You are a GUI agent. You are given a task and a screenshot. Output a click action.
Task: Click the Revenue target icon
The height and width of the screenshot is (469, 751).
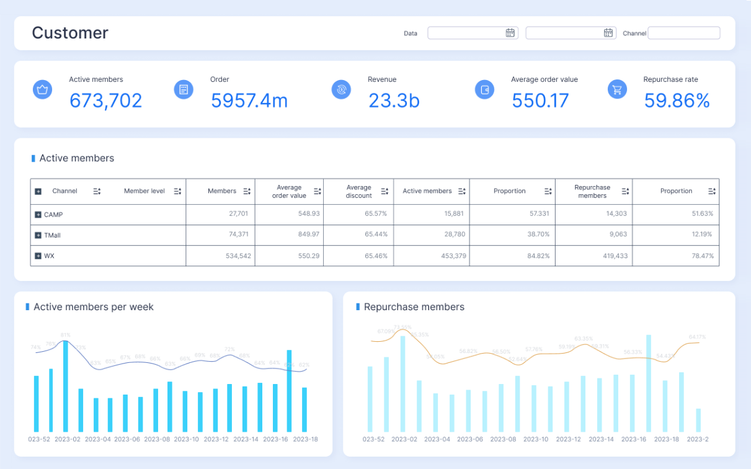341,89
